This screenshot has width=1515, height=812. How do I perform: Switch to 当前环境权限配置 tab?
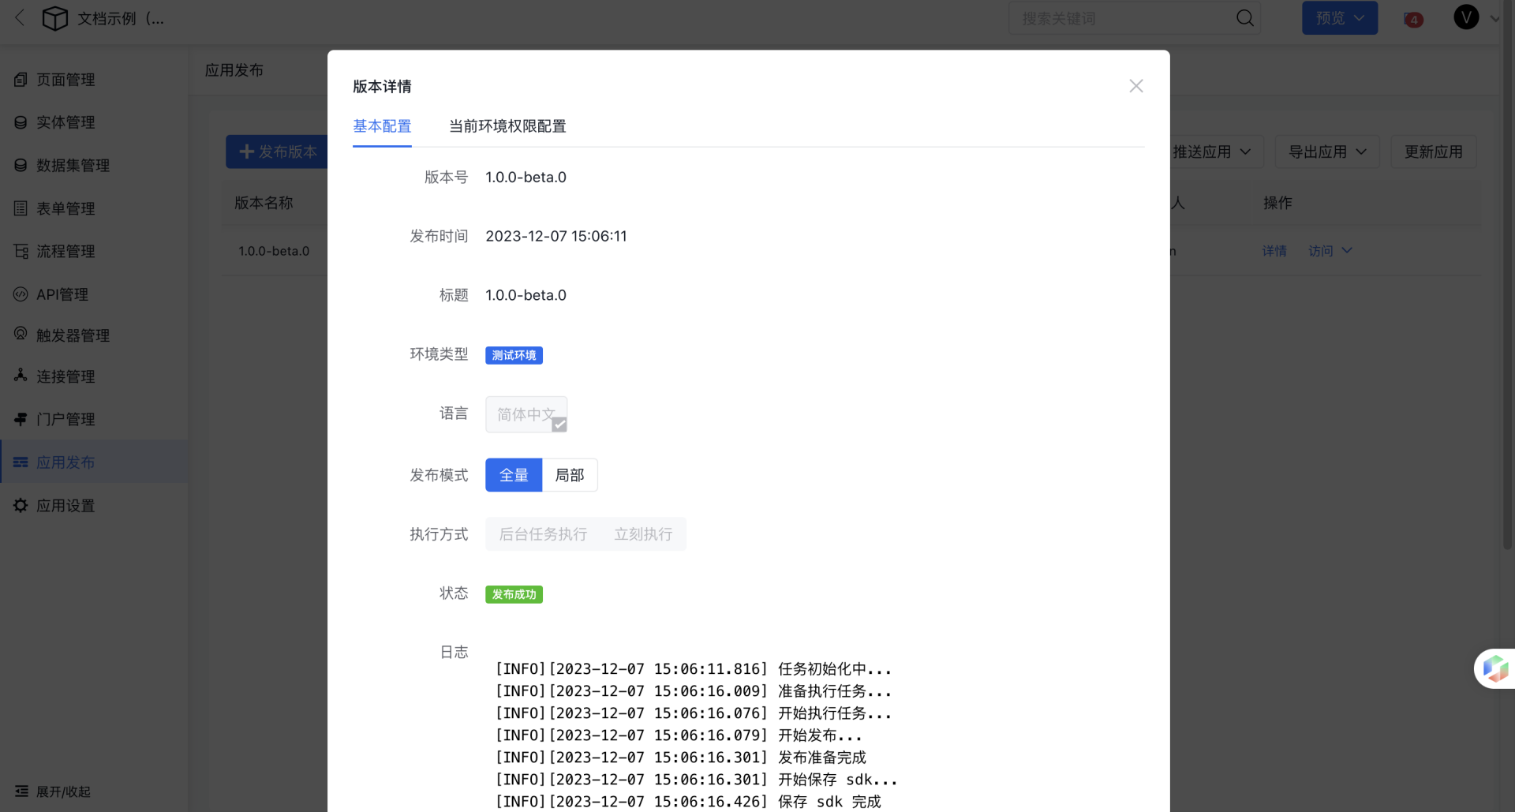coord(507,126)
